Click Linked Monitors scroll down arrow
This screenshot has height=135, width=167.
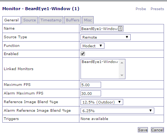(122, 75)
